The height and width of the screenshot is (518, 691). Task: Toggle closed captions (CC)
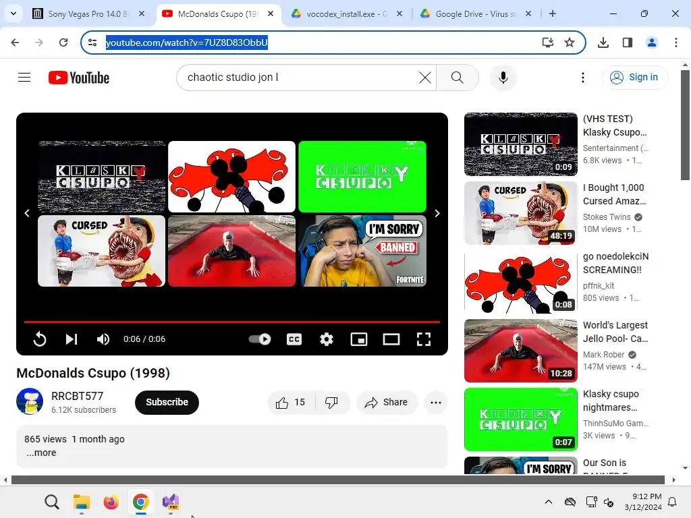(294, 339)
